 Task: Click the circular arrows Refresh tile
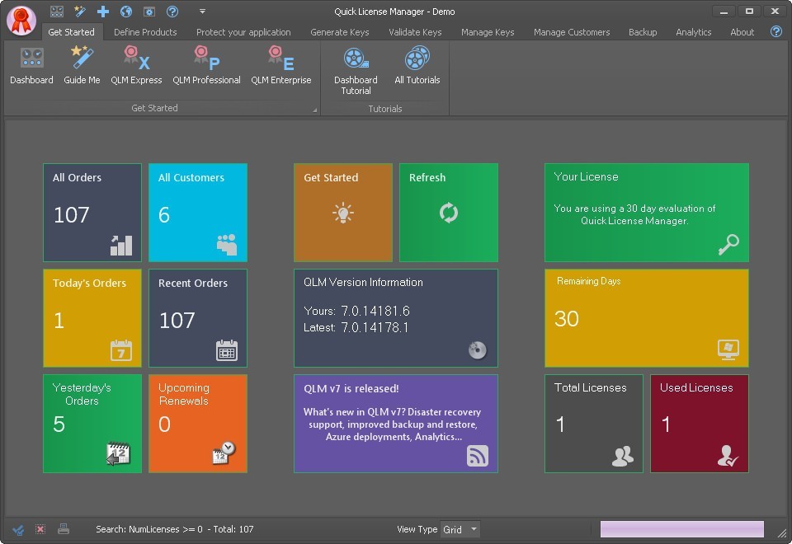coord(449,213)
